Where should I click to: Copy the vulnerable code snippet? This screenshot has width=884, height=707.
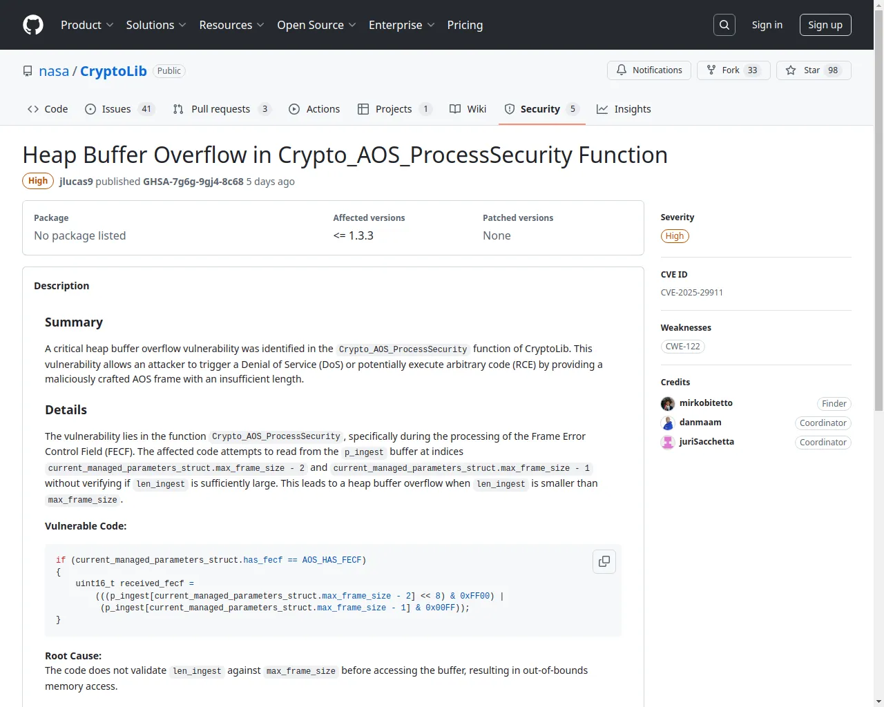click(x=604, y=561)
